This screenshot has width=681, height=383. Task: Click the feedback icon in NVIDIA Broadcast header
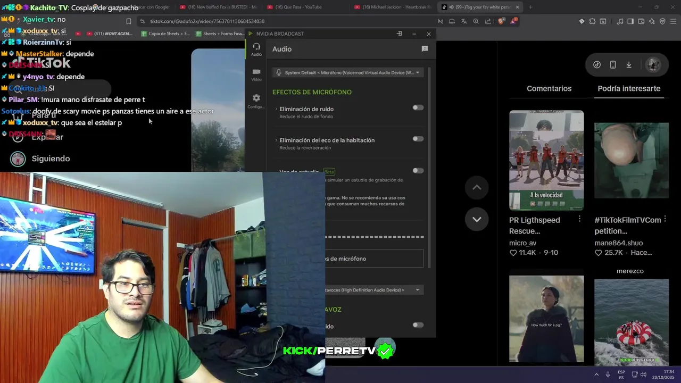pyautogui.click(x=425, y=49)
